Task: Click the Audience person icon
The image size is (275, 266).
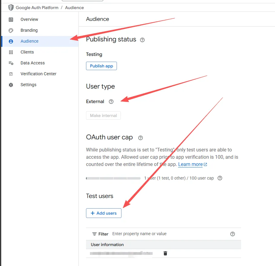Action: (11, 41)
